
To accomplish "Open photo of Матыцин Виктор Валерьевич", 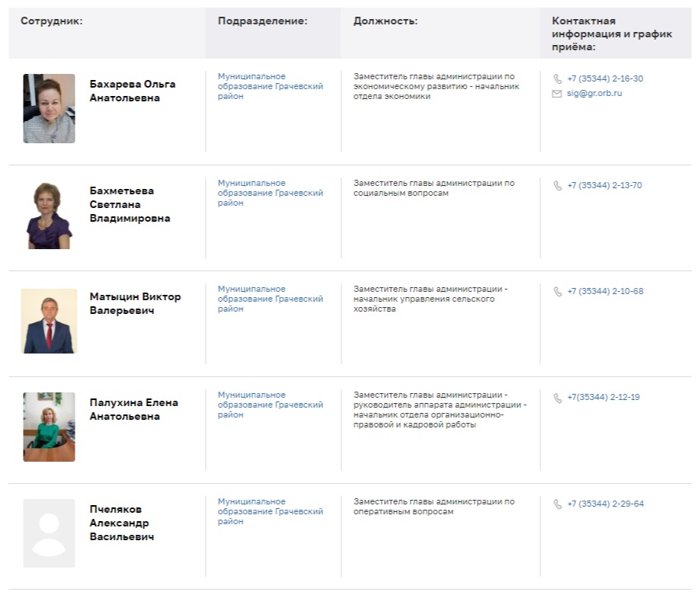I will [x=49, y=321].
